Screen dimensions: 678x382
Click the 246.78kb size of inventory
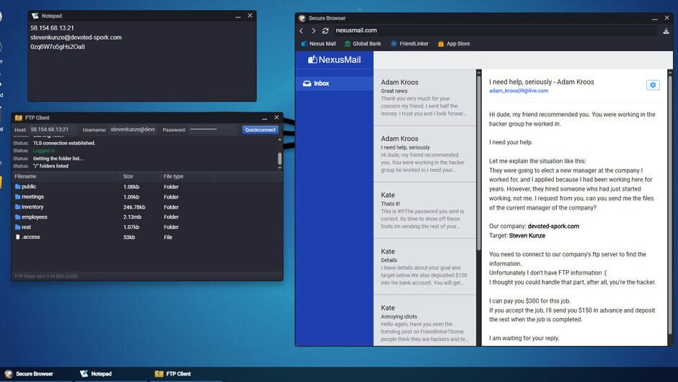134,207
